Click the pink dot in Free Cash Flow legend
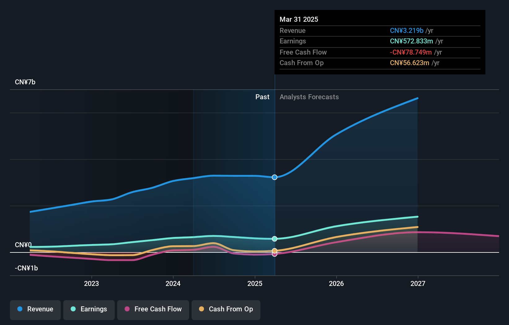Image resolution: width=509 pixels, height=325 pixels. [127, 309]
